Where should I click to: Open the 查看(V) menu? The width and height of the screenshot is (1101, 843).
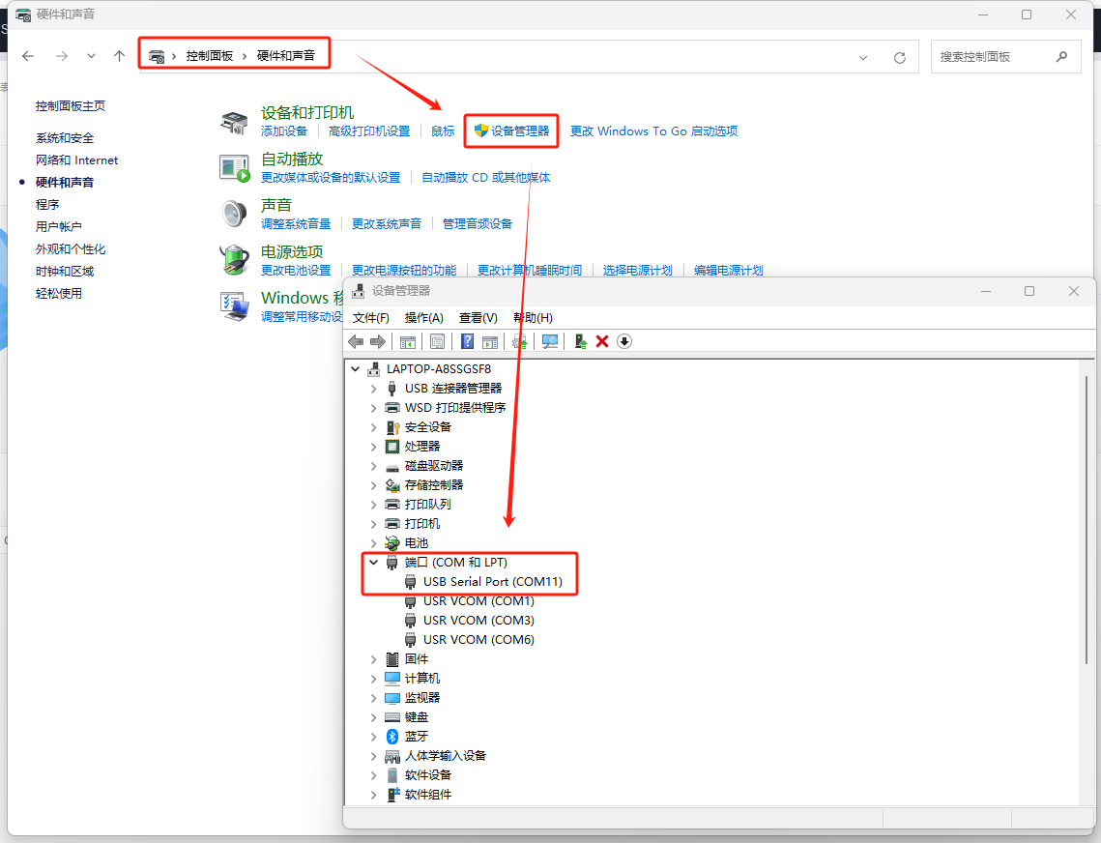[x=478, y=318]
